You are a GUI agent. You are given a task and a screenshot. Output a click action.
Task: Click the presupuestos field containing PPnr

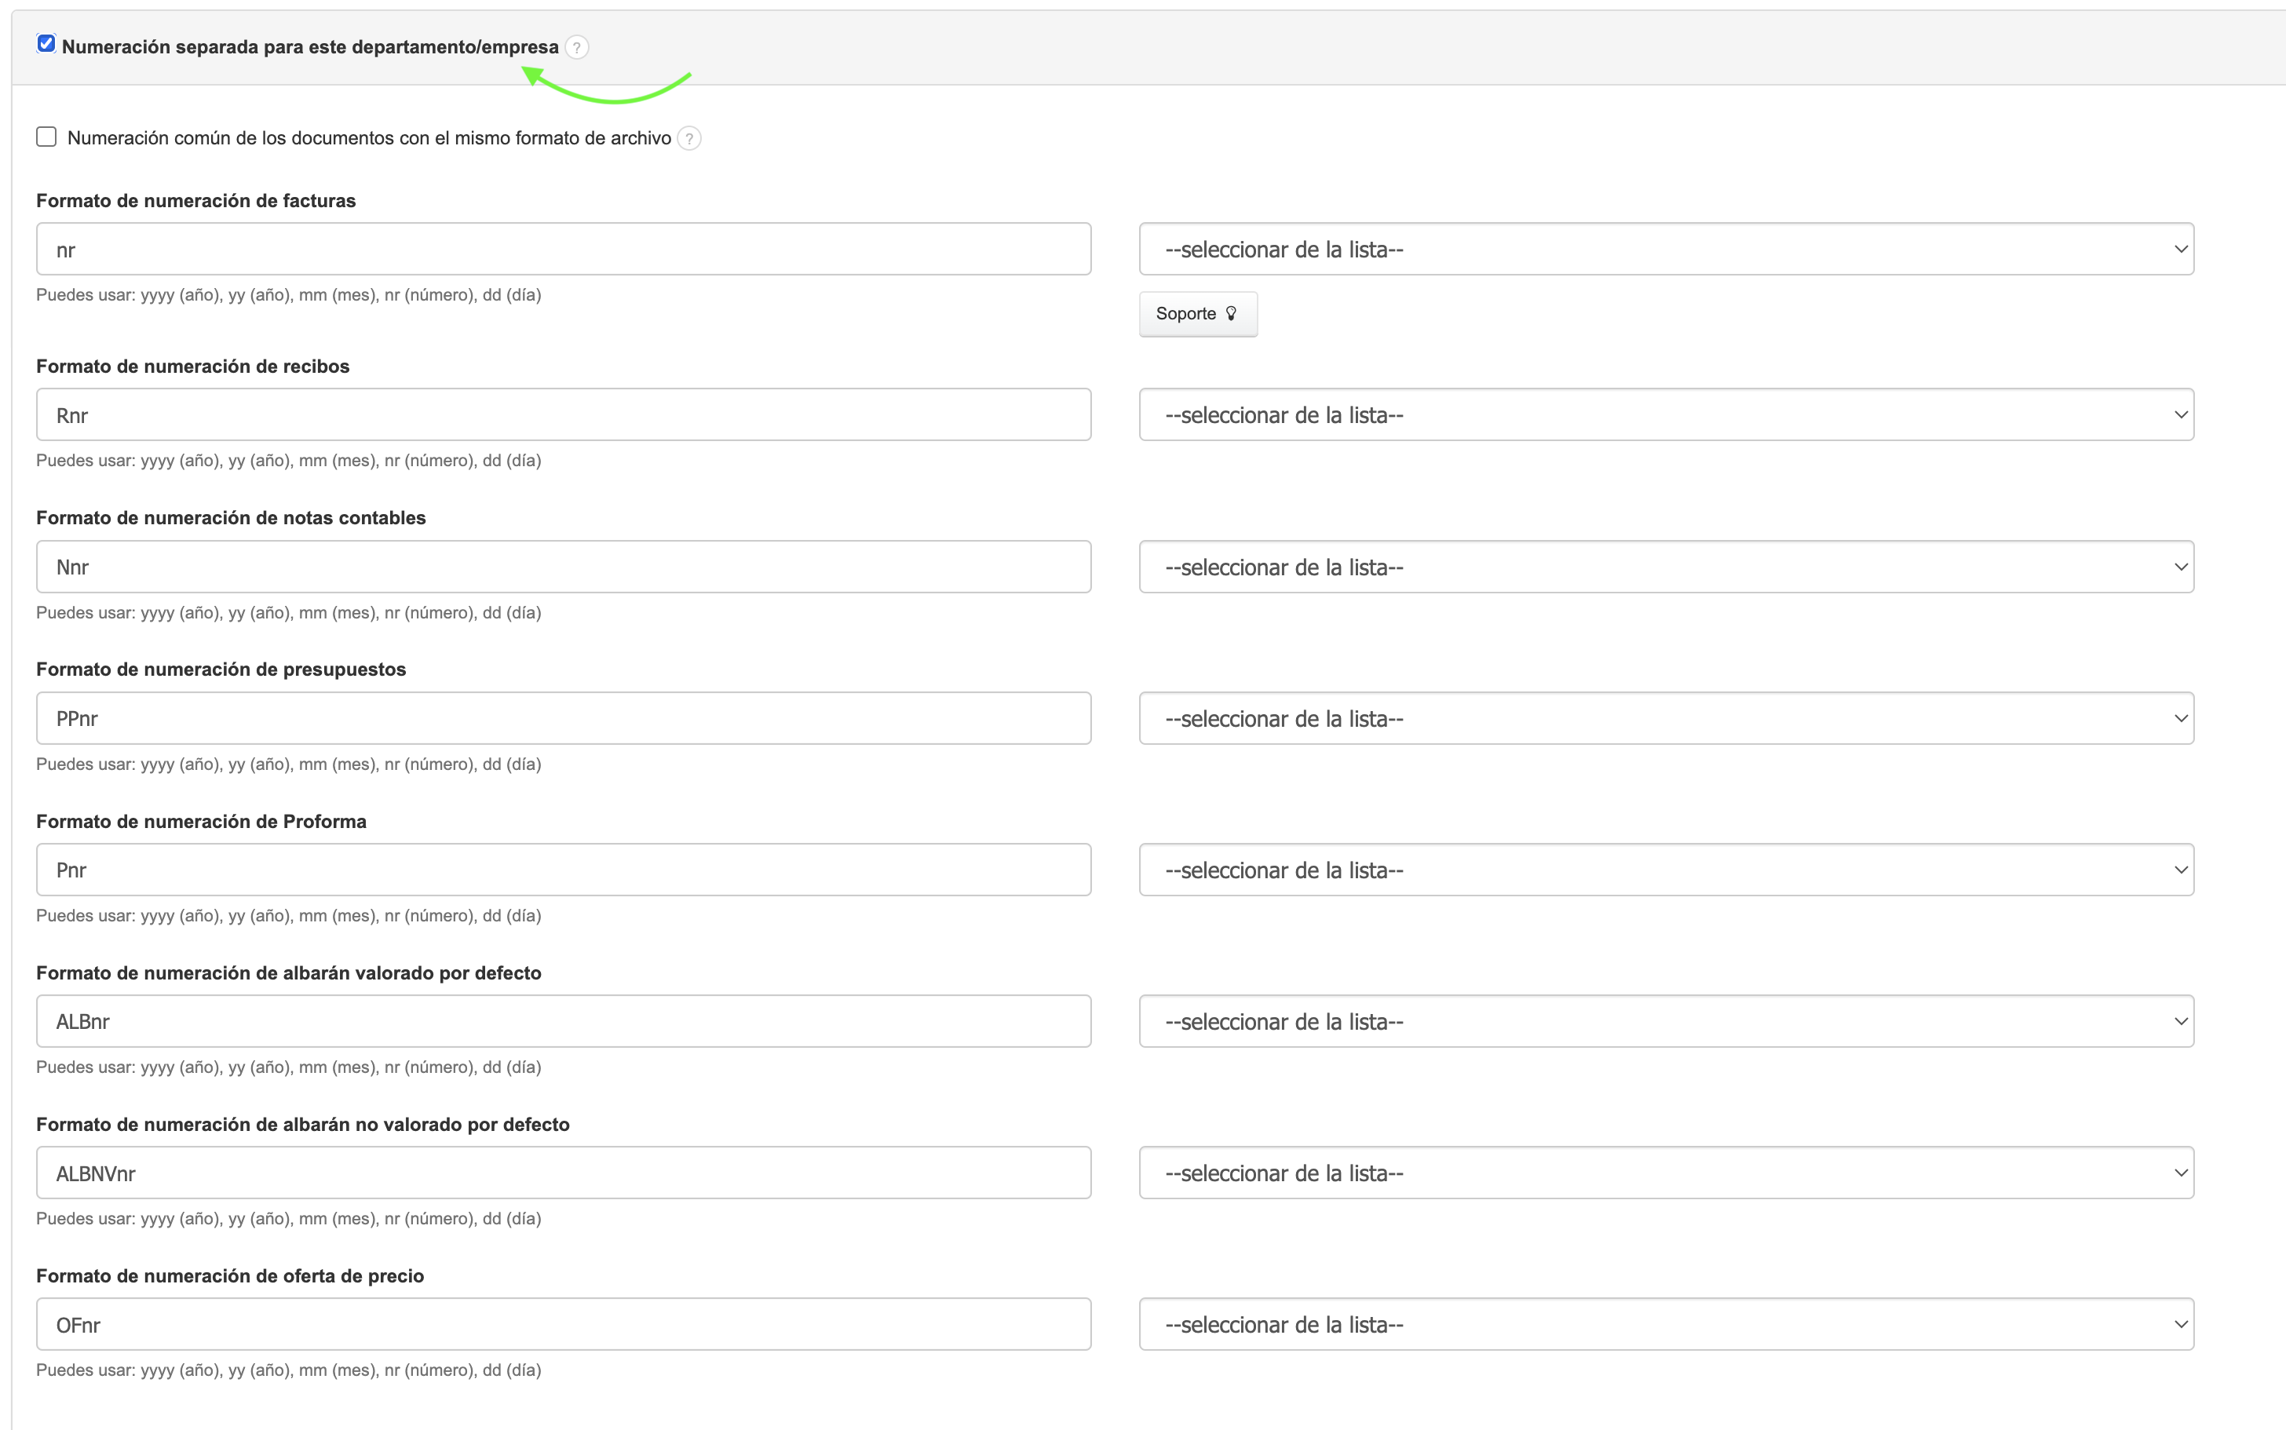coord(563,719)
